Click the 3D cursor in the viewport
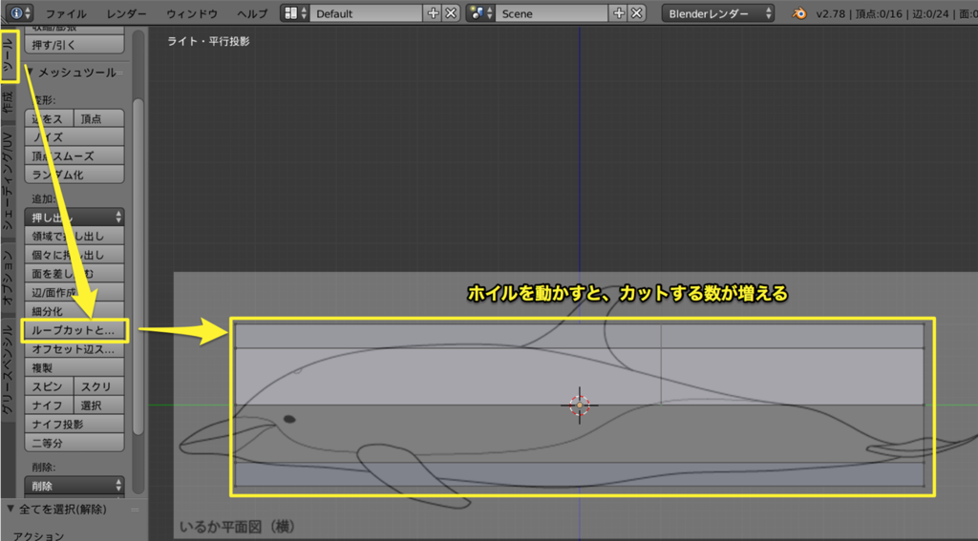The height and width of the screenshot is (541, 978). 580,406
